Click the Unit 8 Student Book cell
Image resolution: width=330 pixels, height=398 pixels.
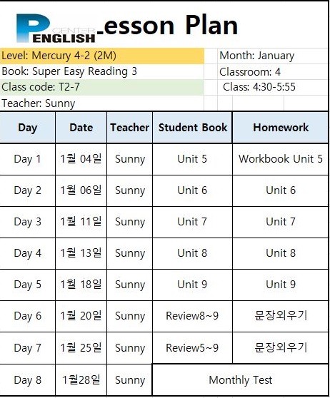point(192,253)
